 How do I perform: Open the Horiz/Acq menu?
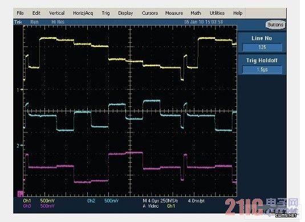pyautogui.click(x=83, y=13)
